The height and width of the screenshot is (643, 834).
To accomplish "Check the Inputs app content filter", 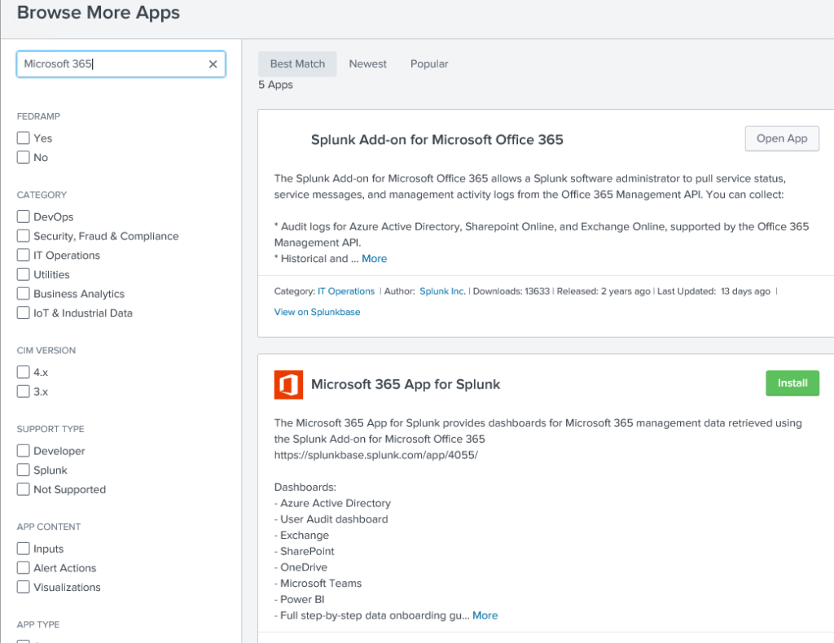I will pos(23,549).
